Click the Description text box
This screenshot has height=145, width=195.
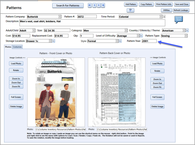click(x=92, y=23)
